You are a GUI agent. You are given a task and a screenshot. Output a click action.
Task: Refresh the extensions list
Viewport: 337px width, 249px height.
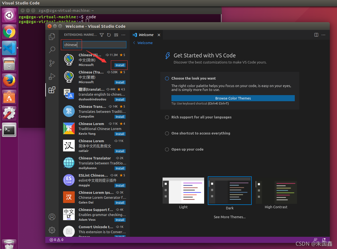pyautogui.click(x=109, y=35)
